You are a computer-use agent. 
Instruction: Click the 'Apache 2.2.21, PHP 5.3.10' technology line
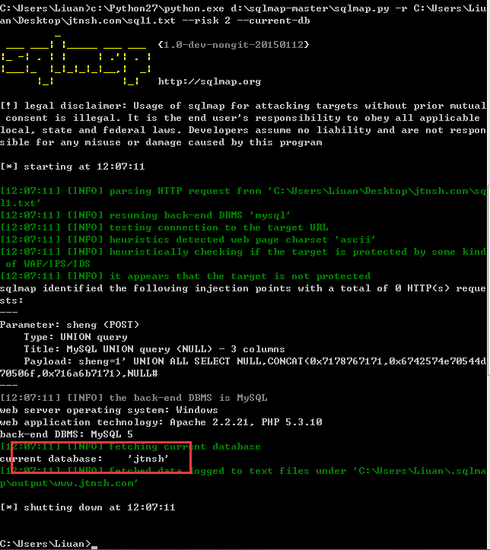coord(161,422)
